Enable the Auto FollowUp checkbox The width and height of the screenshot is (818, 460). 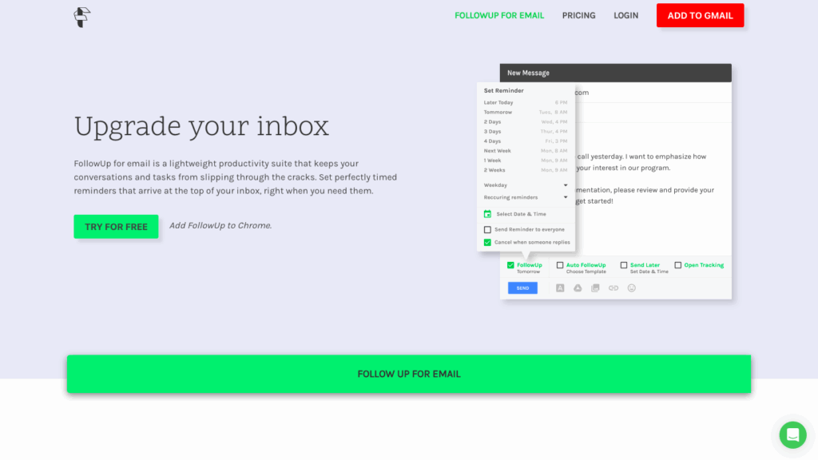coord(560,265)
